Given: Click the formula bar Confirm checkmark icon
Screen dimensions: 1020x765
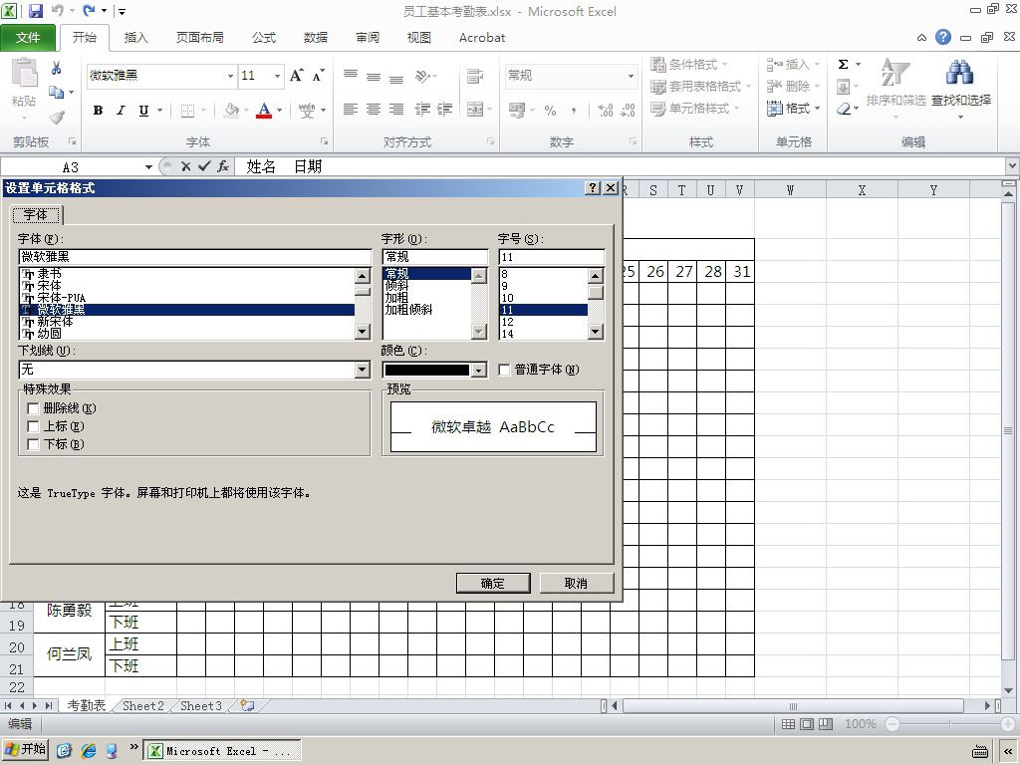Looking at the screenshot, I should pyautogui.click(x=204, y=166).
